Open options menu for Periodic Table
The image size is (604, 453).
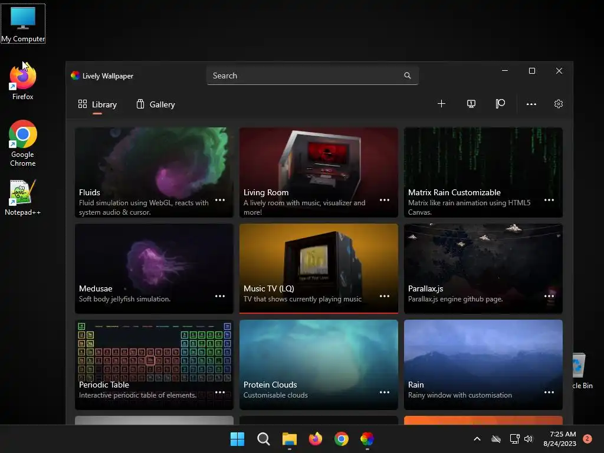[x=220, y=392]
